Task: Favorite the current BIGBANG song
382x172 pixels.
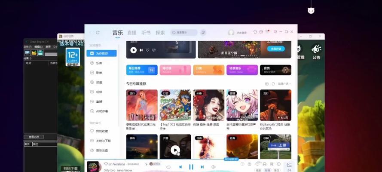Action: (106, 164)
